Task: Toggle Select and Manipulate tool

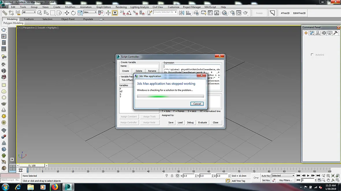Action: click(x=108, y=13)
